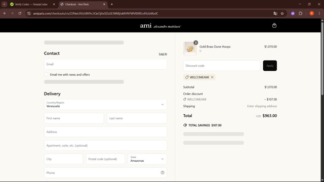Click the Discount code input field
The height and width of the screenshot is (182, 324).
click(x=222, y=66)
